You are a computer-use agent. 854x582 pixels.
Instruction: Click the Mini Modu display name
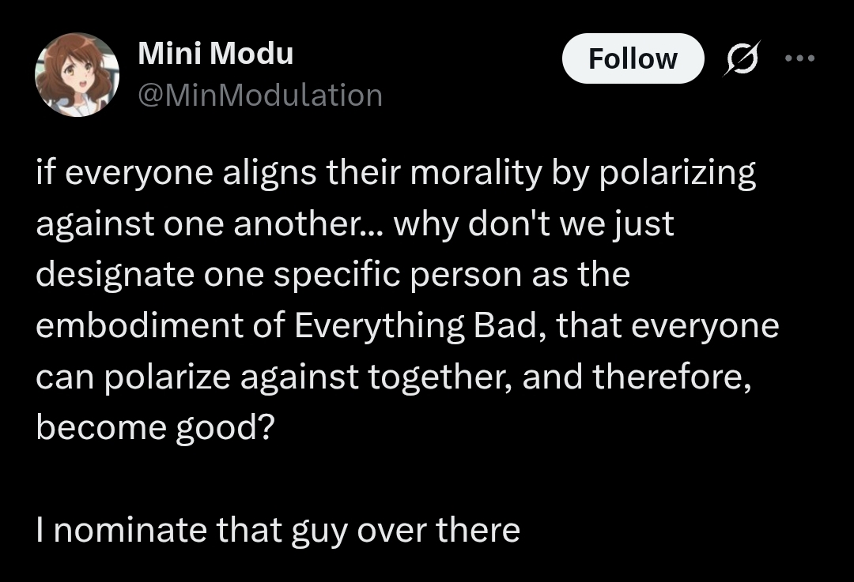[215, 54]
